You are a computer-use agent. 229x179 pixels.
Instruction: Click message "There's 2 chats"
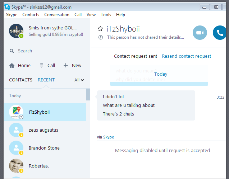tap(118, 114)
